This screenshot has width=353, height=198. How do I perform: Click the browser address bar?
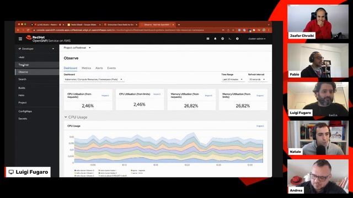click(126, 30)
